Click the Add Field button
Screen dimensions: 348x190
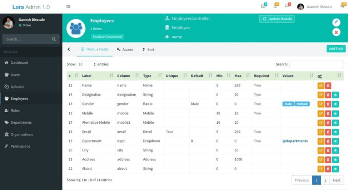click(x=336, y=49)
